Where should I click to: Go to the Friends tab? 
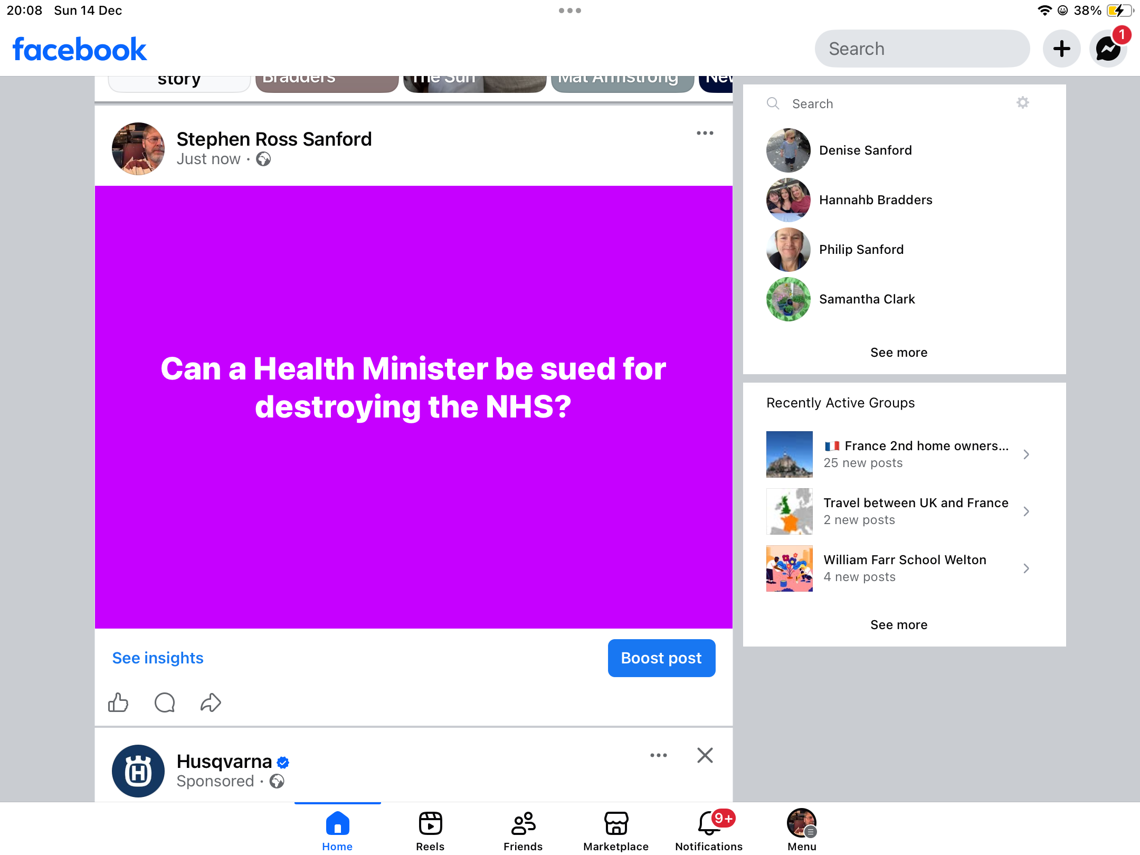(x=523, y=831)
